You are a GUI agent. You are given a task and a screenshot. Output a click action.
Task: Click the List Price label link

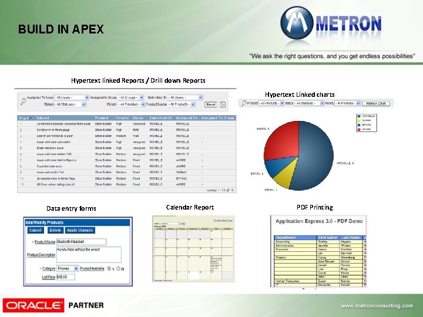[49, 277]
